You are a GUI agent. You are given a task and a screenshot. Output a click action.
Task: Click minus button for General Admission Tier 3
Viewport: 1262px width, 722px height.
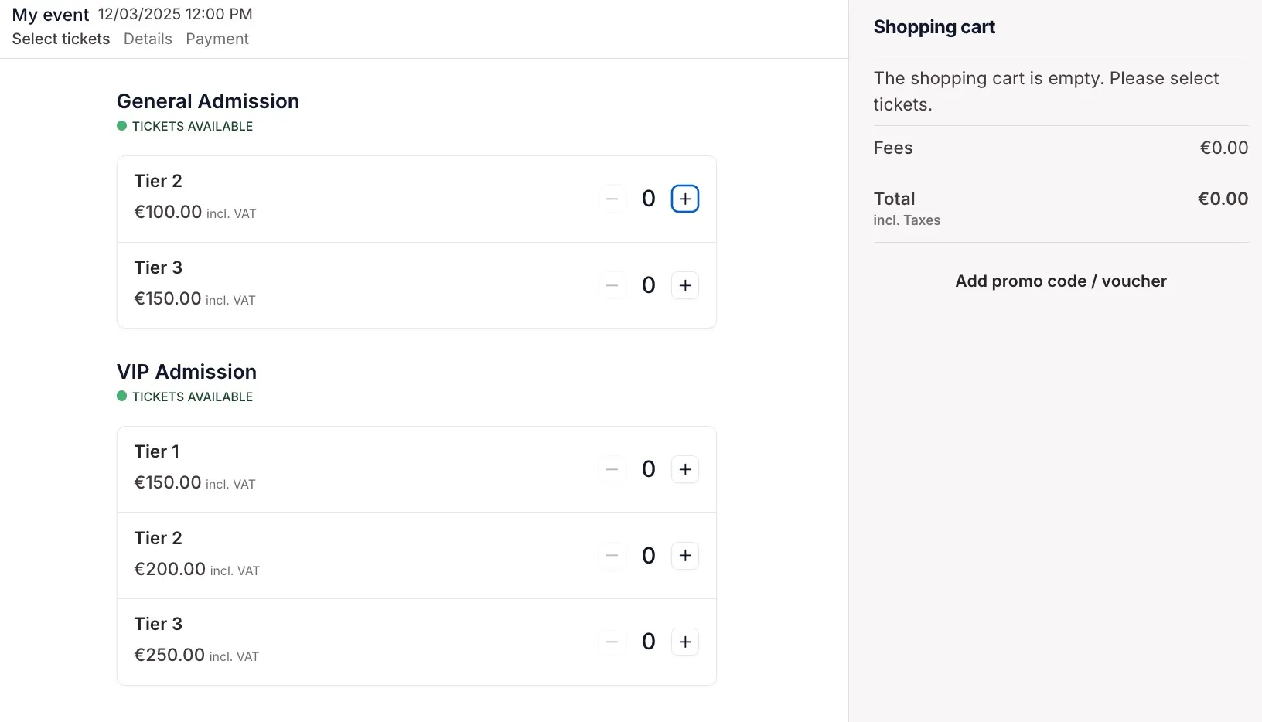click(x=612, y=285)
